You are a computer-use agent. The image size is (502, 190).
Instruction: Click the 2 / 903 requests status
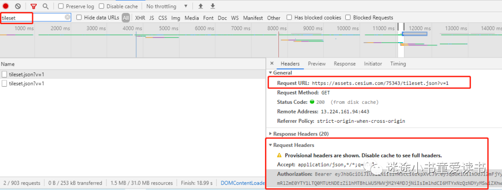tap(22, 184)
